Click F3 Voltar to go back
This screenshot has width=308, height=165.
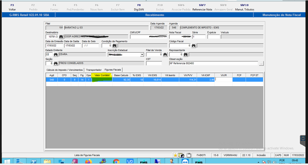[12, 7]
